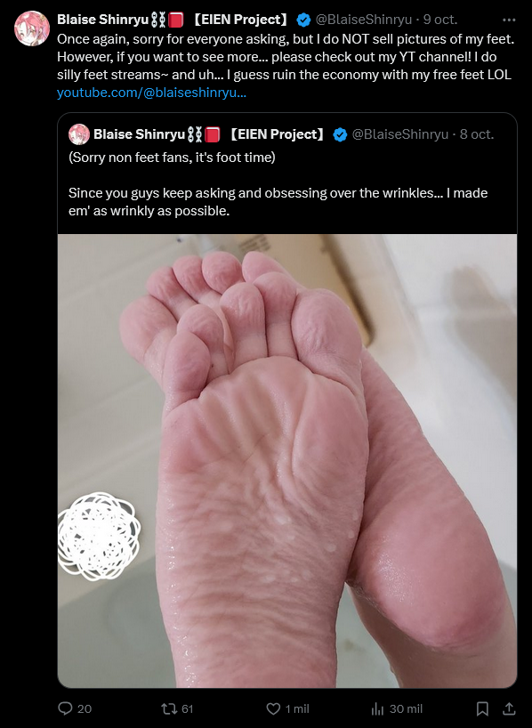Click the quoted tweet's small profile avatar

pos(79,134)
